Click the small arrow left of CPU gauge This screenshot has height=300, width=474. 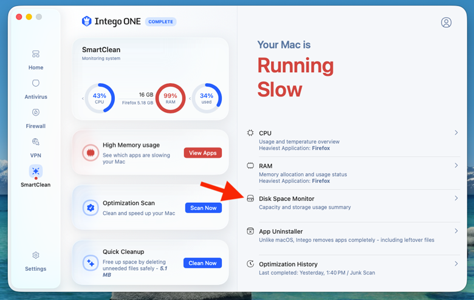(x=83, y=98)
